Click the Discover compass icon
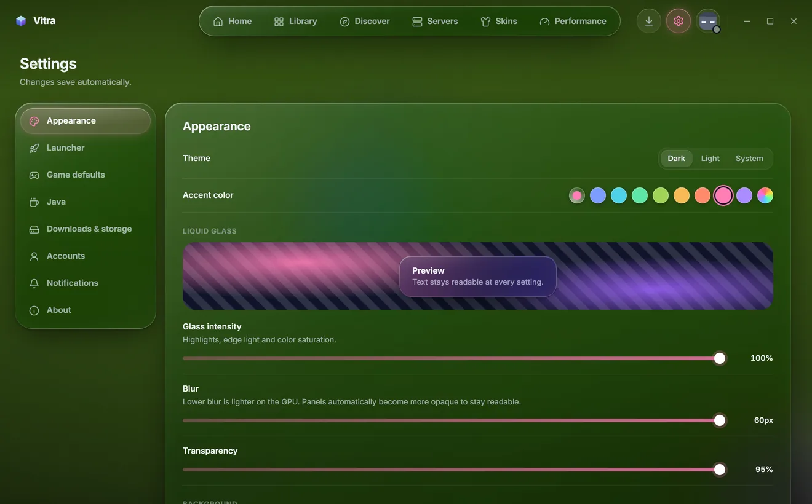This screenshot has width=812, height=504. 344,22
